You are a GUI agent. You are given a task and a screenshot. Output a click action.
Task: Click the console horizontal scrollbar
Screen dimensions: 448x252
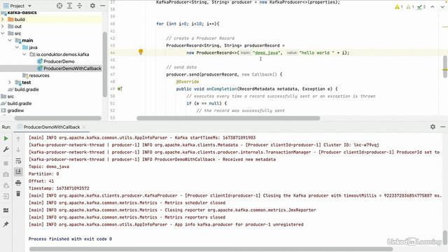coord(211,249)
